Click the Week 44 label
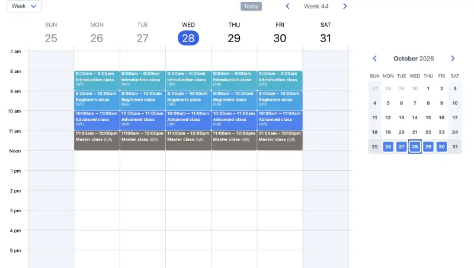474x268 pixels. point(316,7)
